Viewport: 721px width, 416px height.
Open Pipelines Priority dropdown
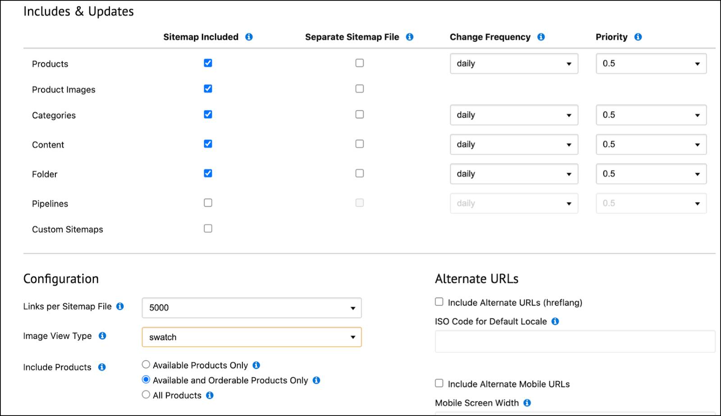point(651,203)
